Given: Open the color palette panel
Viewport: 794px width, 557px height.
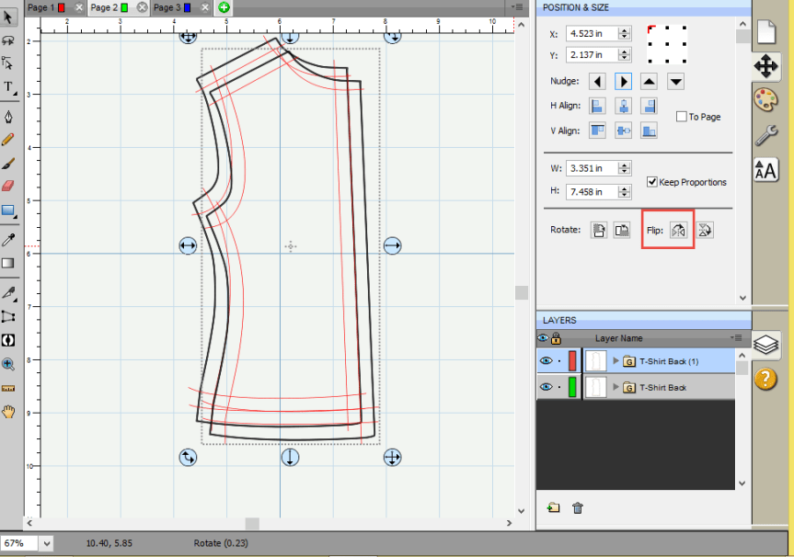Looking at the screenshot, I should [x=765, y=99].
